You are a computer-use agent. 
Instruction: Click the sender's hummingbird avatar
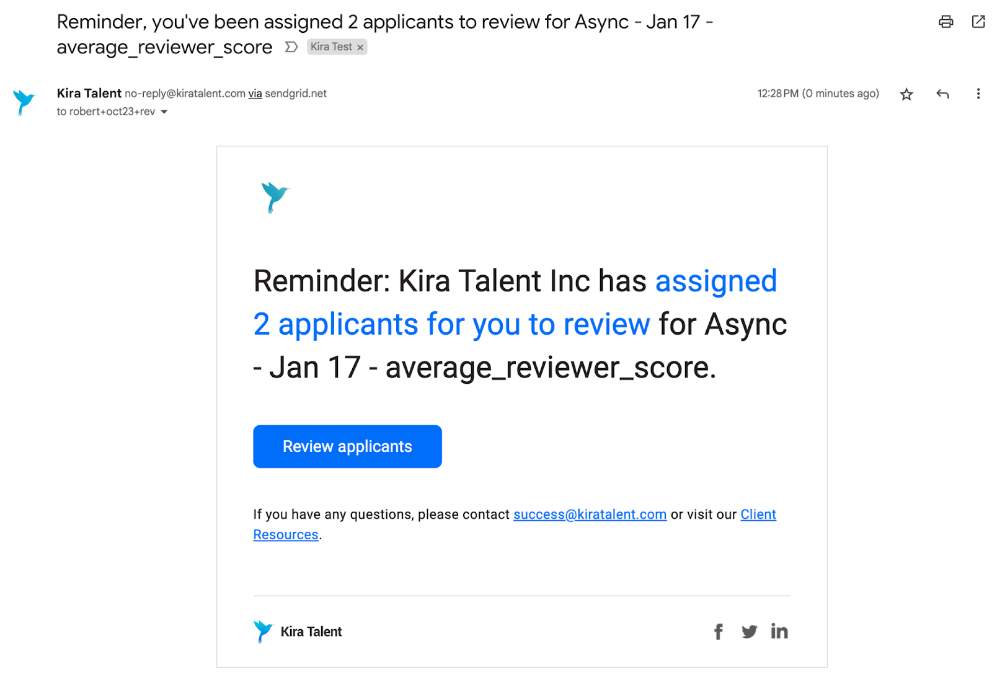[x=24, y=102]
